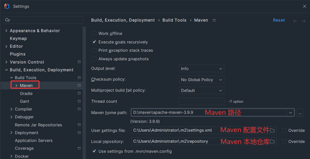Select Gant under Build Tools
This screenshot has height=159, width=310.
pyautogui.click(x=24, y=101)
